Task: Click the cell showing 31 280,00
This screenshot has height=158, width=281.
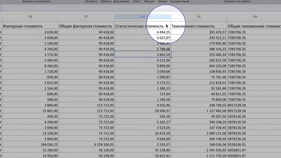Action: [30, 150]
